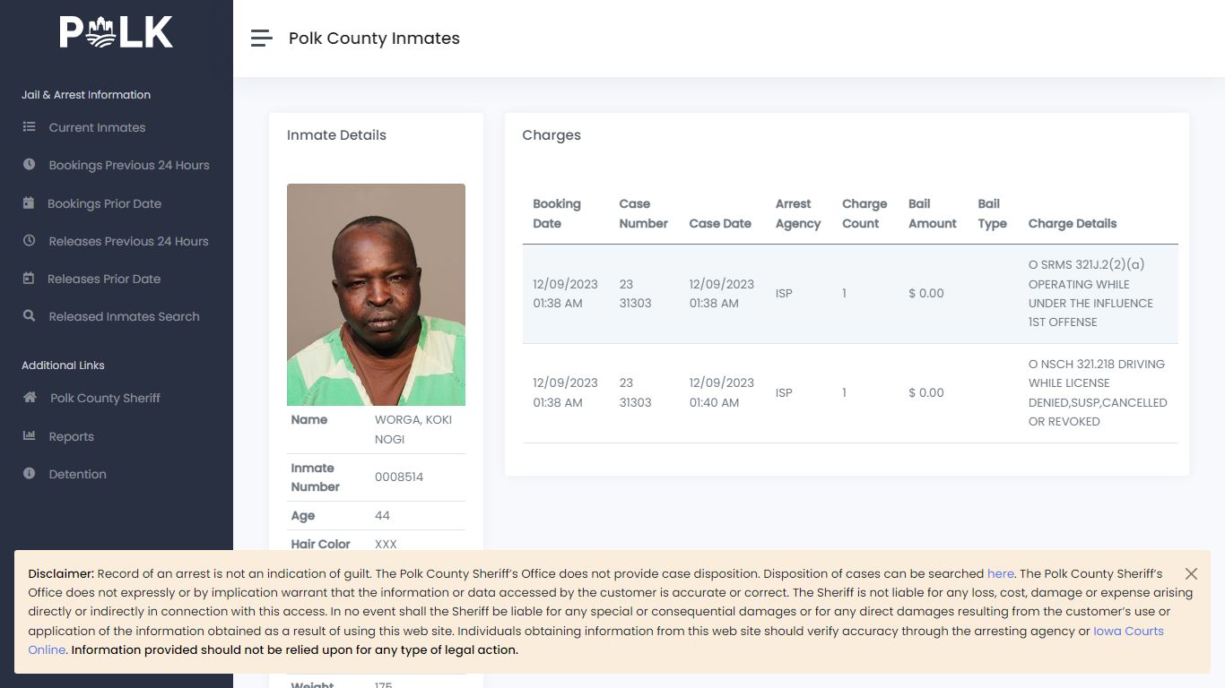Click the Charges heading
Screen dimensions: 1225x688
click(x=552, y=135)
